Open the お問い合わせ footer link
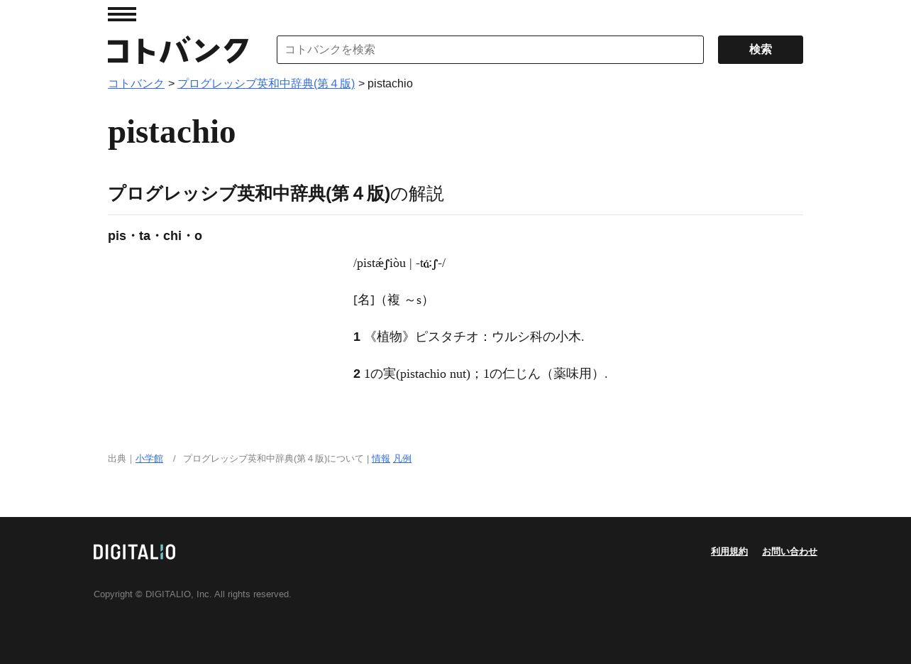The height and width of the screenshot is (664, 911). click(x=790, y=552)
